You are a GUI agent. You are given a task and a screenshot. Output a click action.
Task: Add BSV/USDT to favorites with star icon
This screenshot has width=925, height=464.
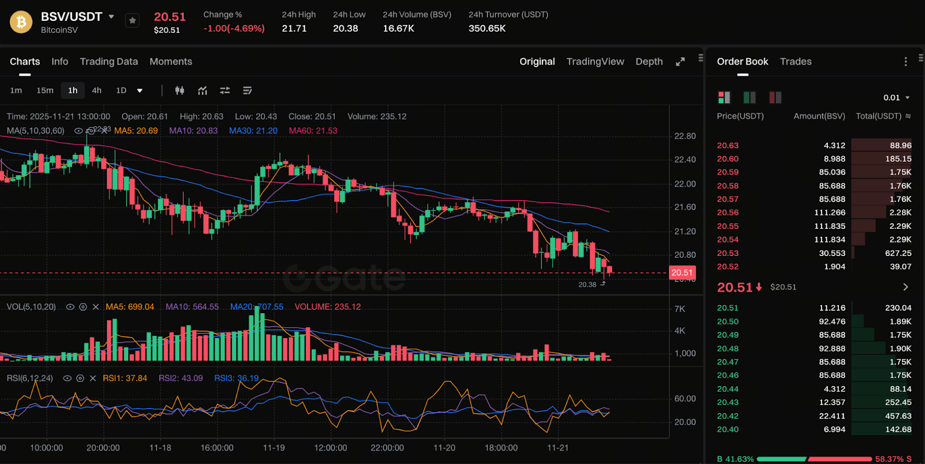132,21
